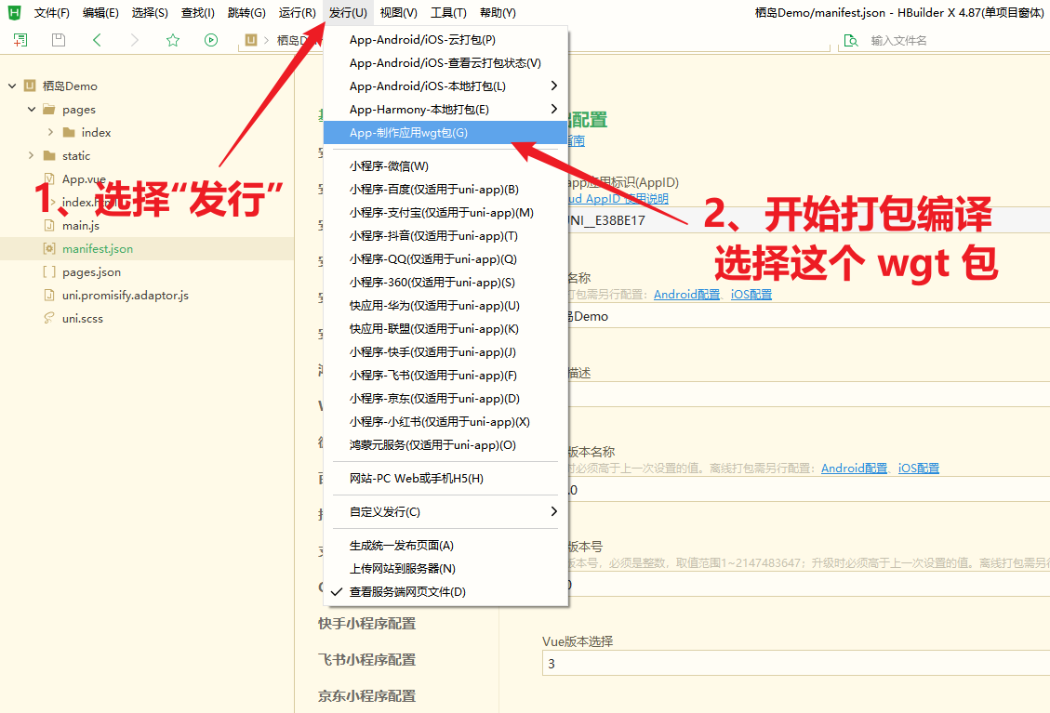Expand the index folder chevron
1050x713 pixels.
(50, 133)
